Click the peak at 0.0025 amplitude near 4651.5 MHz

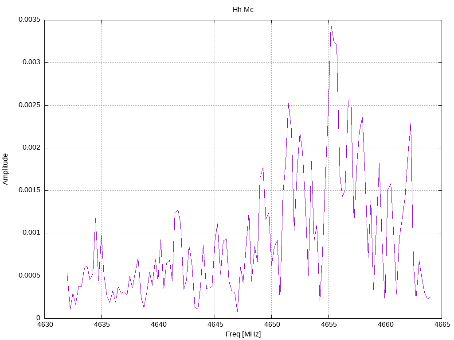tap(288, 104)
